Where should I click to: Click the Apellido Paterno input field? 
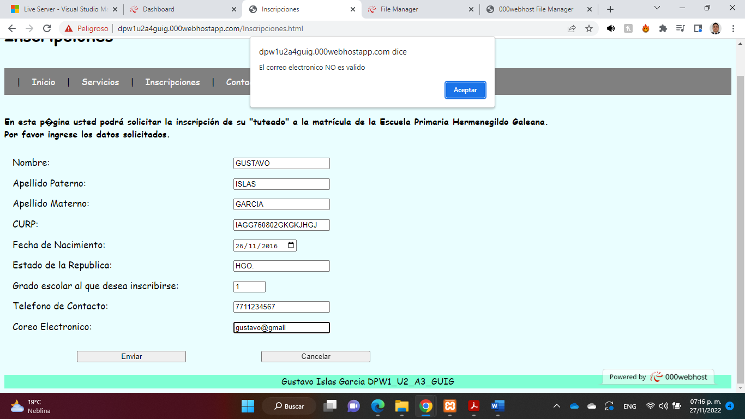pyautogui.click(x=281, y=184)
